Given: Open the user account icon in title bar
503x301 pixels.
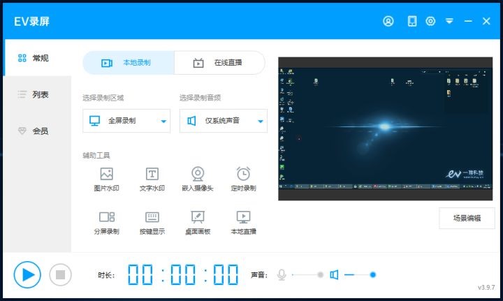Looking at the screenshot, I should coord(388,22).
